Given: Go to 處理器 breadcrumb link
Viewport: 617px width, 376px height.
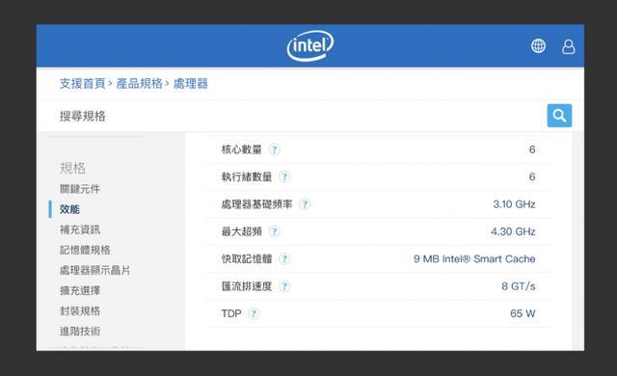Looking at the screenshot, I should tap(191, 83).
